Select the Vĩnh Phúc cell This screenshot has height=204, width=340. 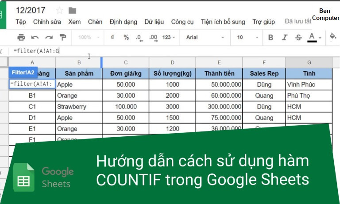(309, 85)
